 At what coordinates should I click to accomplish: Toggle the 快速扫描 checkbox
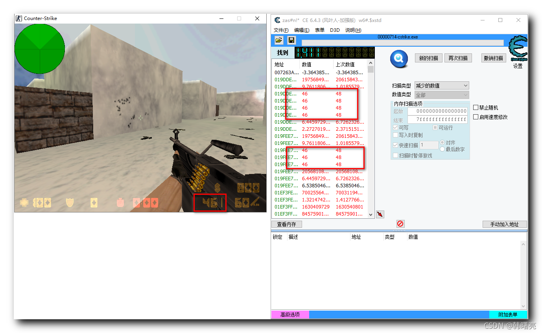coord(395,145)
